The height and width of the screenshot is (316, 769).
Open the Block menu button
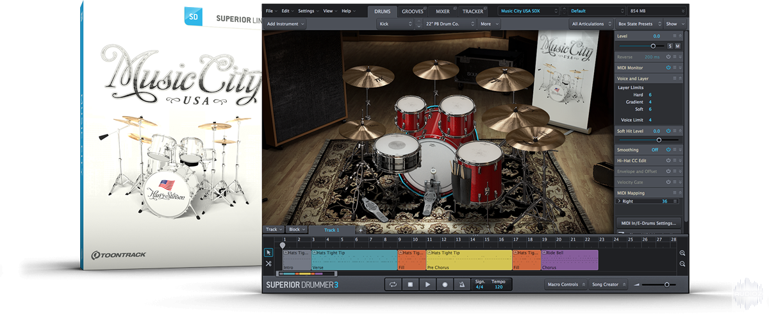297,229
